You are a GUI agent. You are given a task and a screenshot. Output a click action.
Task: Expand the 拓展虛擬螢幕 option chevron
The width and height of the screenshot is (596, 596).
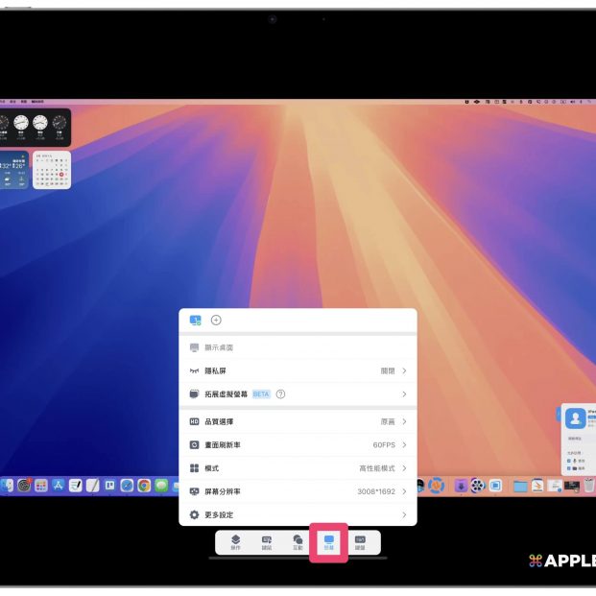pos(404,394)
